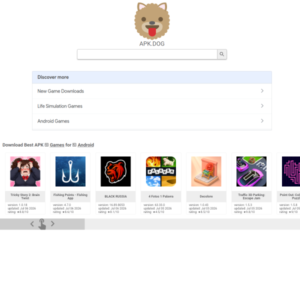Open Tricky Story 2 game icon
Image resolution: width=300 pixels, height=300 pixels.
tap(25, 171)
